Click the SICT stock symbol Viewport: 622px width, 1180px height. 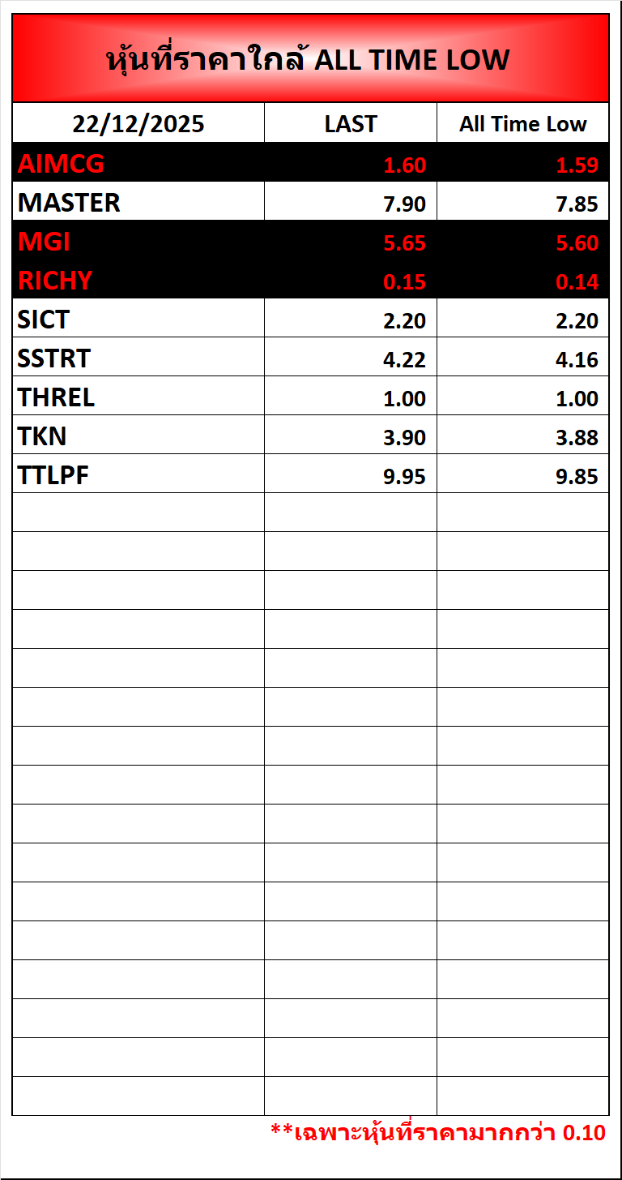tap(44, 320)
